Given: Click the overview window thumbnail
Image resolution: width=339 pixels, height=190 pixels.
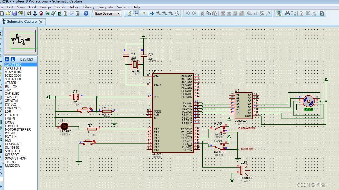Looking at the screenshot, I should point(21,41).
